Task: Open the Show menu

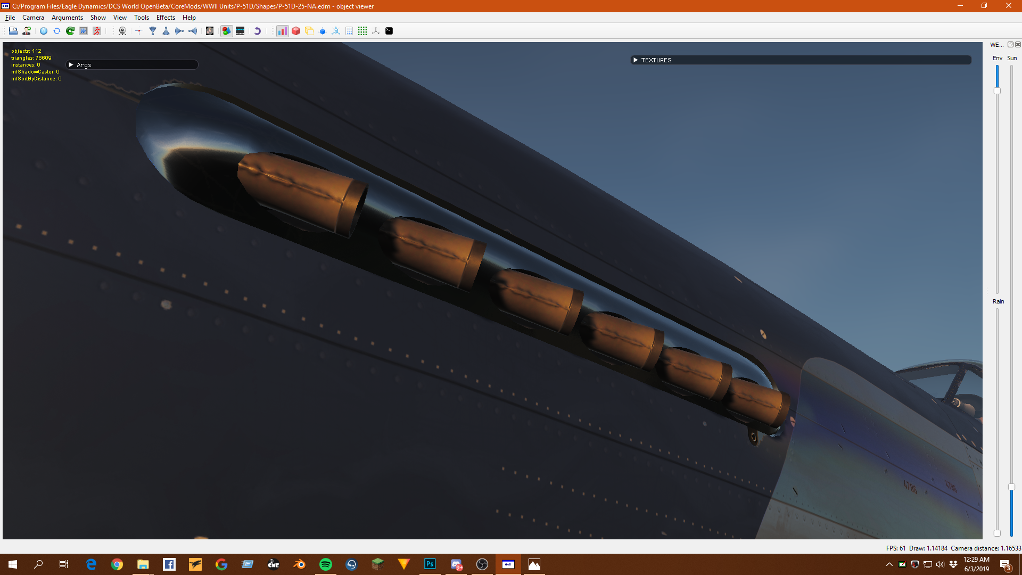Action: 98,18
